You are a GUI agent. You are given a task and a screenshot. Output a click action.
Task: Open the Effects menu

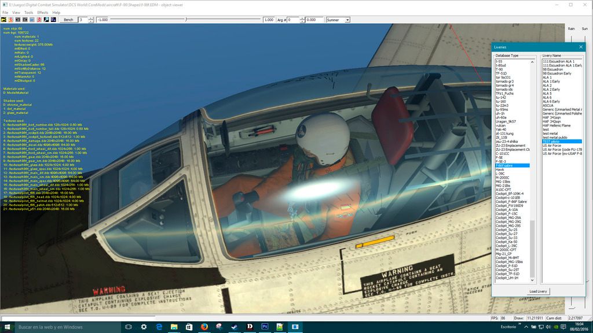(x=43, y=12)
